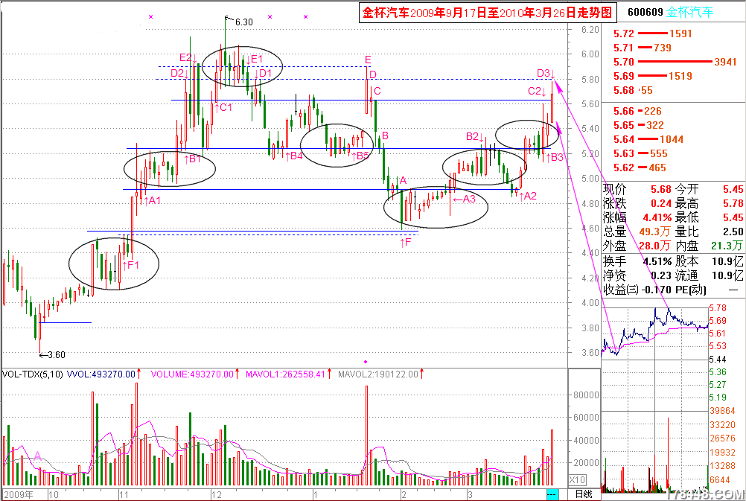Image resolution: width=746 pixels, height=501 pixels.
Task: Click the 涨跌 value 0.24
Action: coord(661,204)
